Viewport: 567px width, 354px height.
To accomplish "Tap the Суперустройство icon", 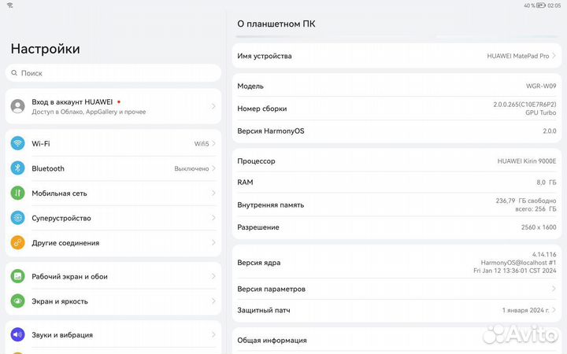I will pos(18,218).
